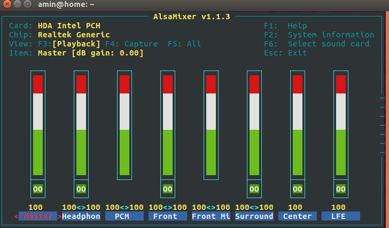Image resolution: width=389 pixels, height=228 pixels.
Task: Select the LFE channel label
Action: pyautogui.click(x=341, y=216)
